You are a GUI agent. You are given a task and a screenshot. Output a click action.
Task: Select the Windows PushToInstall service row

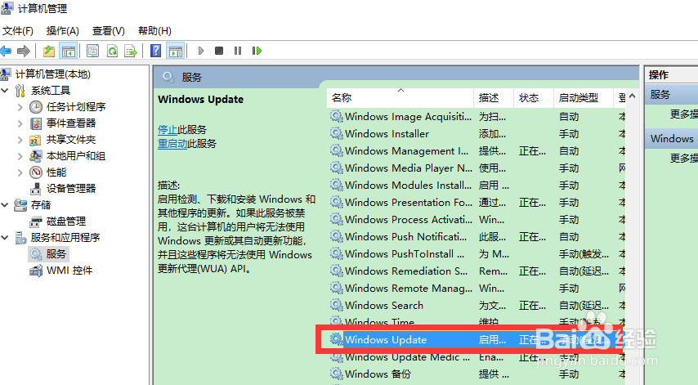(x=477, y=254)
